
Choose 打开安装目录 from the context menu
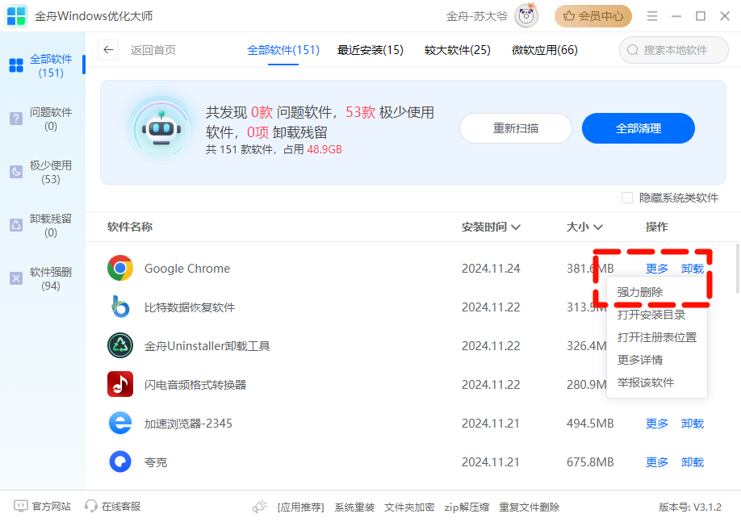tap(651, 315)
